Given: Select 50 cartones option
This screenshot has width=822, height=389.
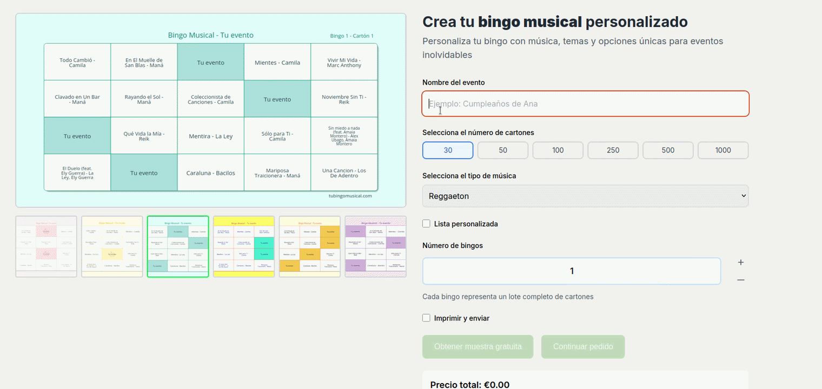Looking at the screenshot, I should click(x=503, y=150).
